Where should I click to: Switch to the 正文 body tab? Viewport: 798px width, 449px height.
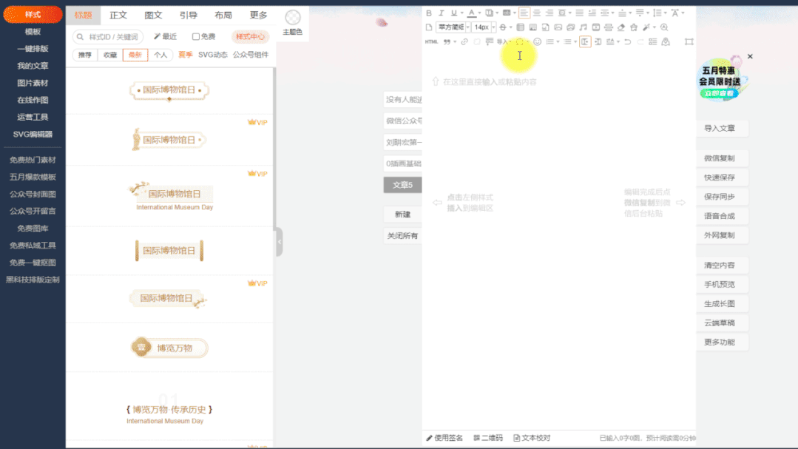[x=118, y=16]
